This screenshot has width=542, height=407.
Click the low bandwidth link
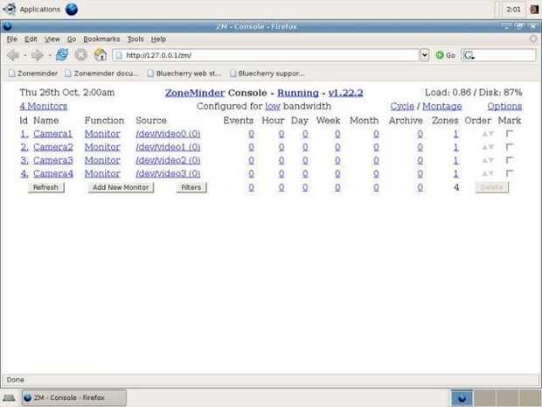click(273, 106)
